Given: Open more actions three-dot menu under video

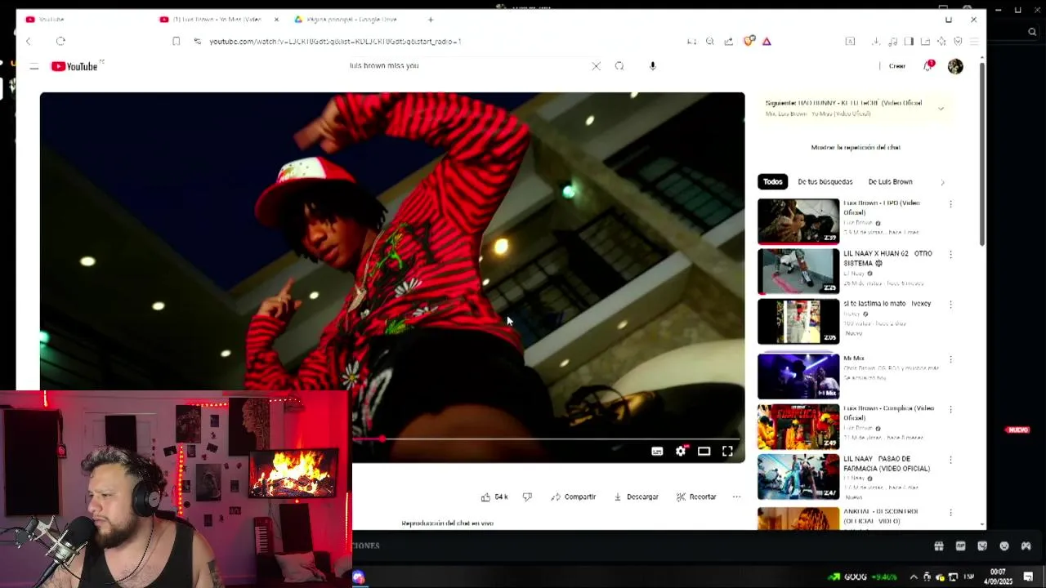Looking at the screenshot, I should tap(736, 497).
